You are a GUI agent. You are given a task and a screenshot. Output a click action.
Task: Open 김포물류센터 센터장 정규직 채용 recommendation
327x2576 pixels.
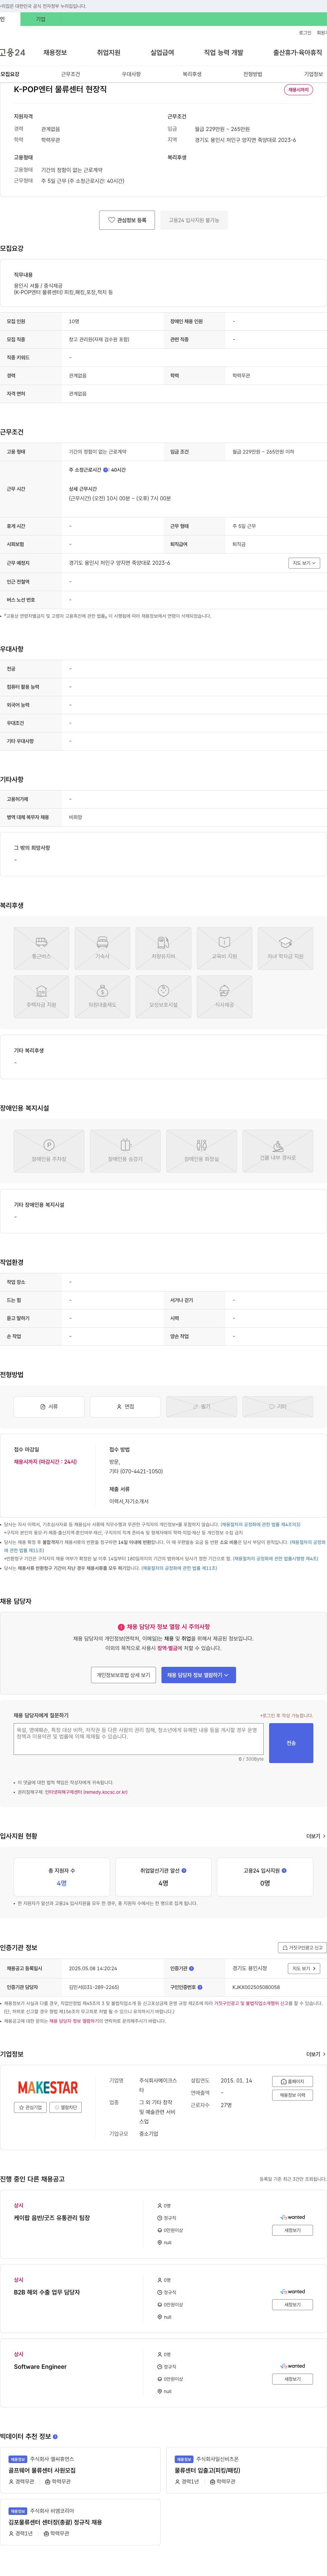[x=55, y=2522]
